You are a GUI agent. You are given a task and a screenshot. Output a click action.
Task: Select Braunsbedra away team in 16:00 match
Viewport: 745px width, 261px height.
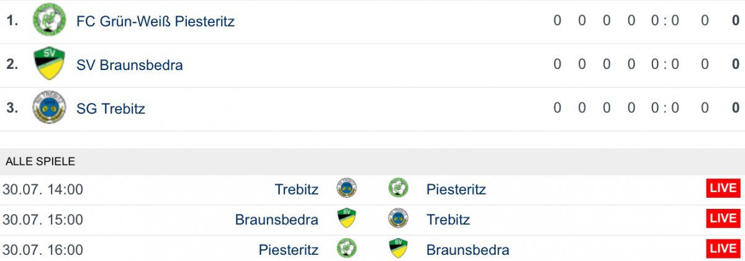(x=467, y=250)
